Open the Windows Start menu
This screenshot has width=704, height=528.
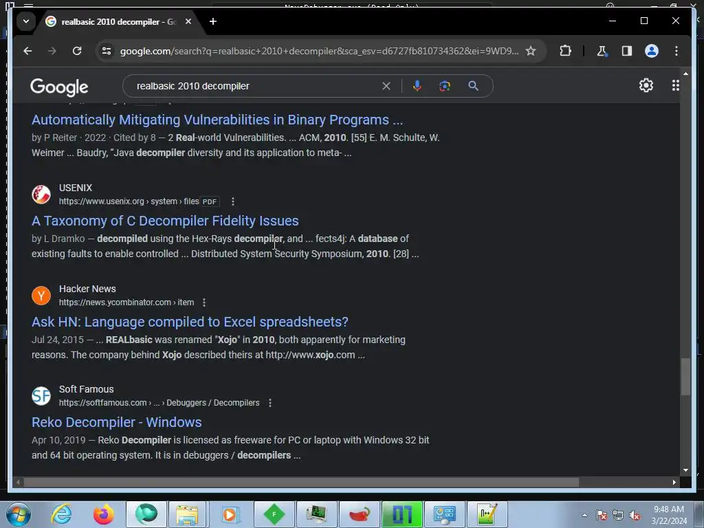click(x=18, y=514)
